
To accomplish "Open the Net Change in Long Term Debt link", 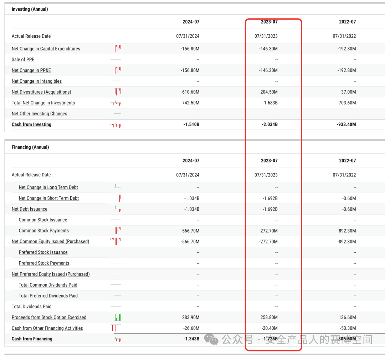I will coord(48,187).
